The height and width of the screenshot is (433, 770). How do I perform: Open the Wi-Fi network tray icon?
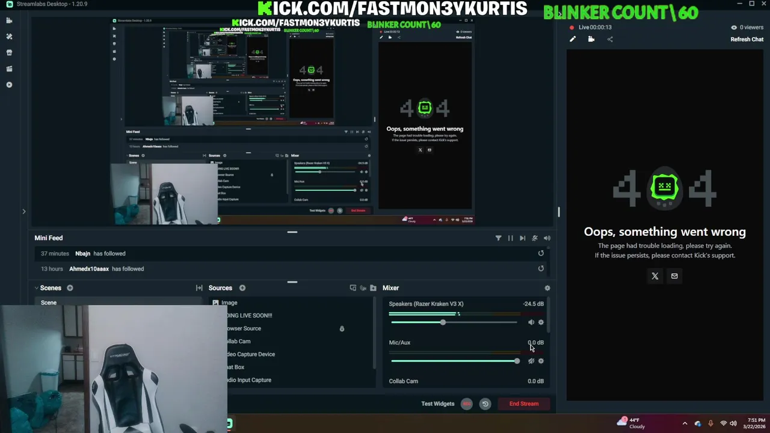(x=724, y=423)
